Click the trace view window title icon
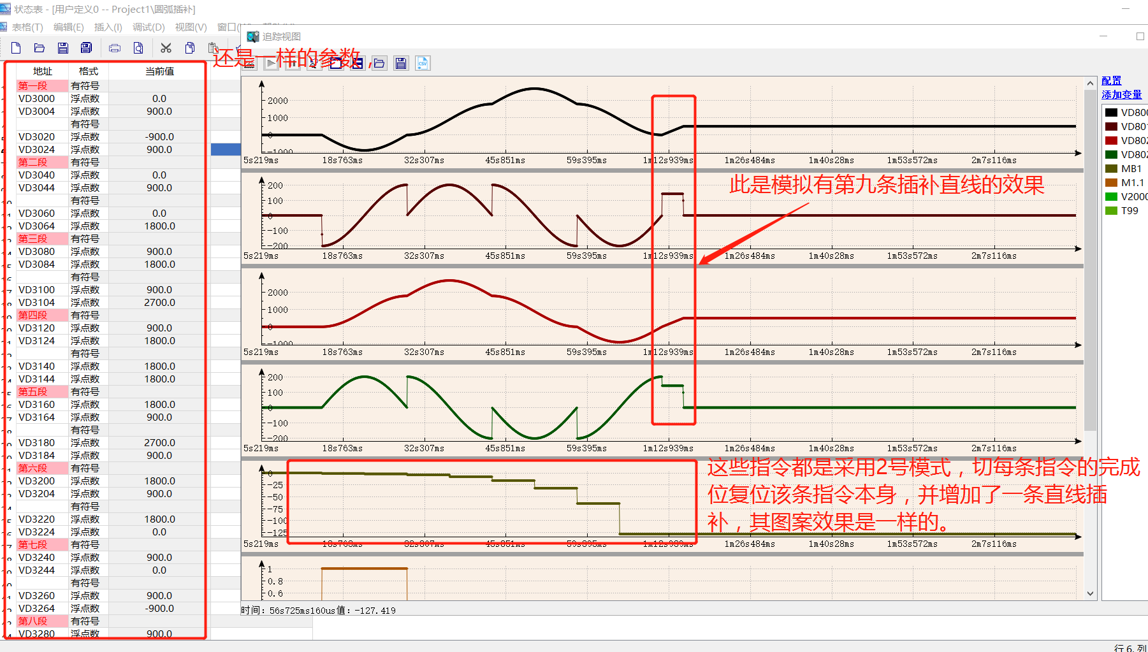The height and width of the screenshot is (652, 1148). 253,36
